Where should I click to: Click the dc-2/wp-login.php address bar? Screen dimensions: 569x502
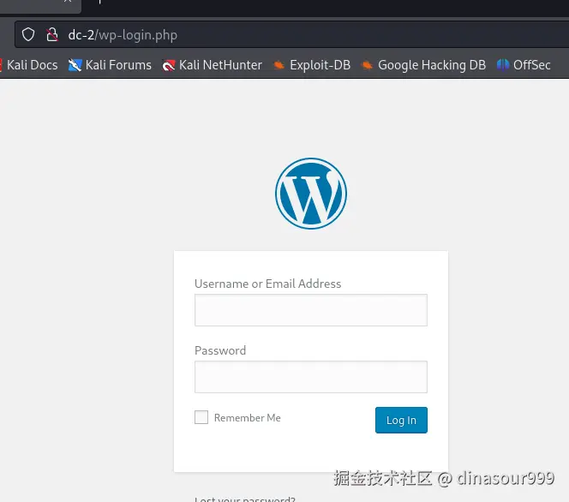(291, 35)
